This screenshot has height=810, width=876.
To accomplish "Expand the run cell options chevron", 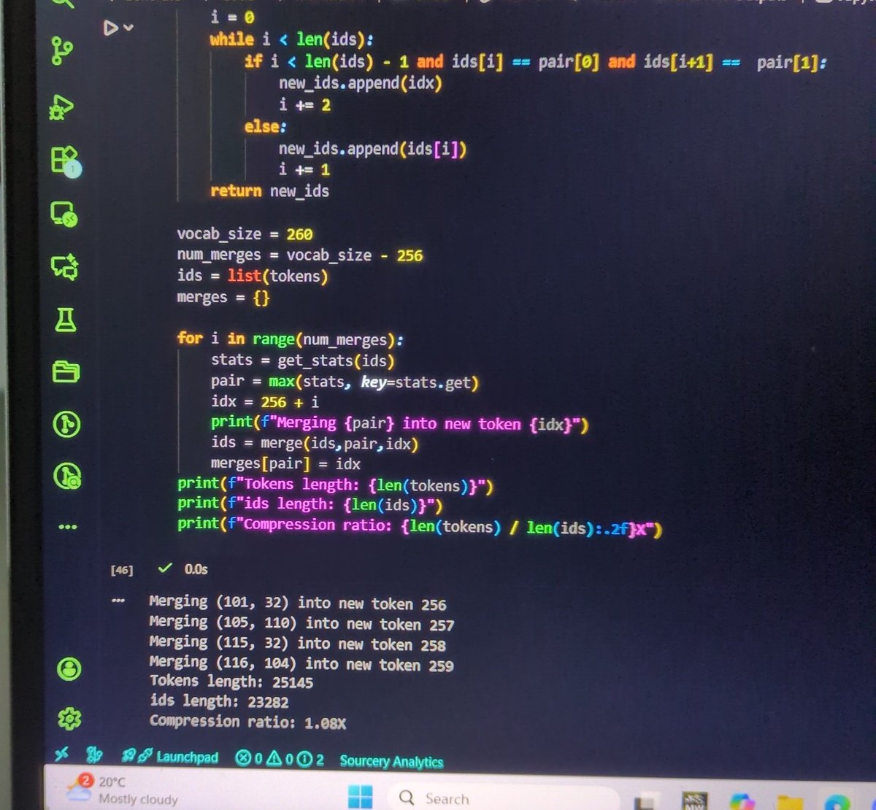I will click(x=128, y=28).
